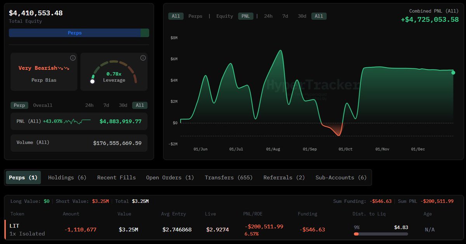Set chart range to 30d
Screen dimensions: 466x244
click(302, 16)
